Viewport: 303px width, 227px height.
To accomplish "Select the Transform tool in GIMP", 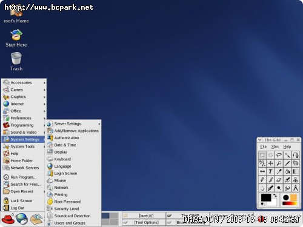I will [295, 163].
